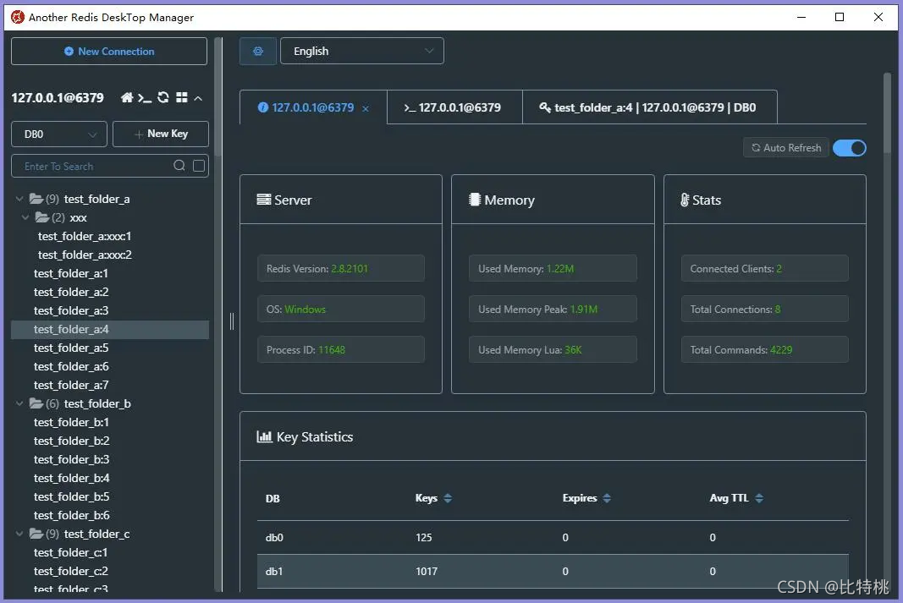Click the 127.0.0.1@6379 connection name
The height and width of the screenshot is (603, 903).
click(58, 98)
